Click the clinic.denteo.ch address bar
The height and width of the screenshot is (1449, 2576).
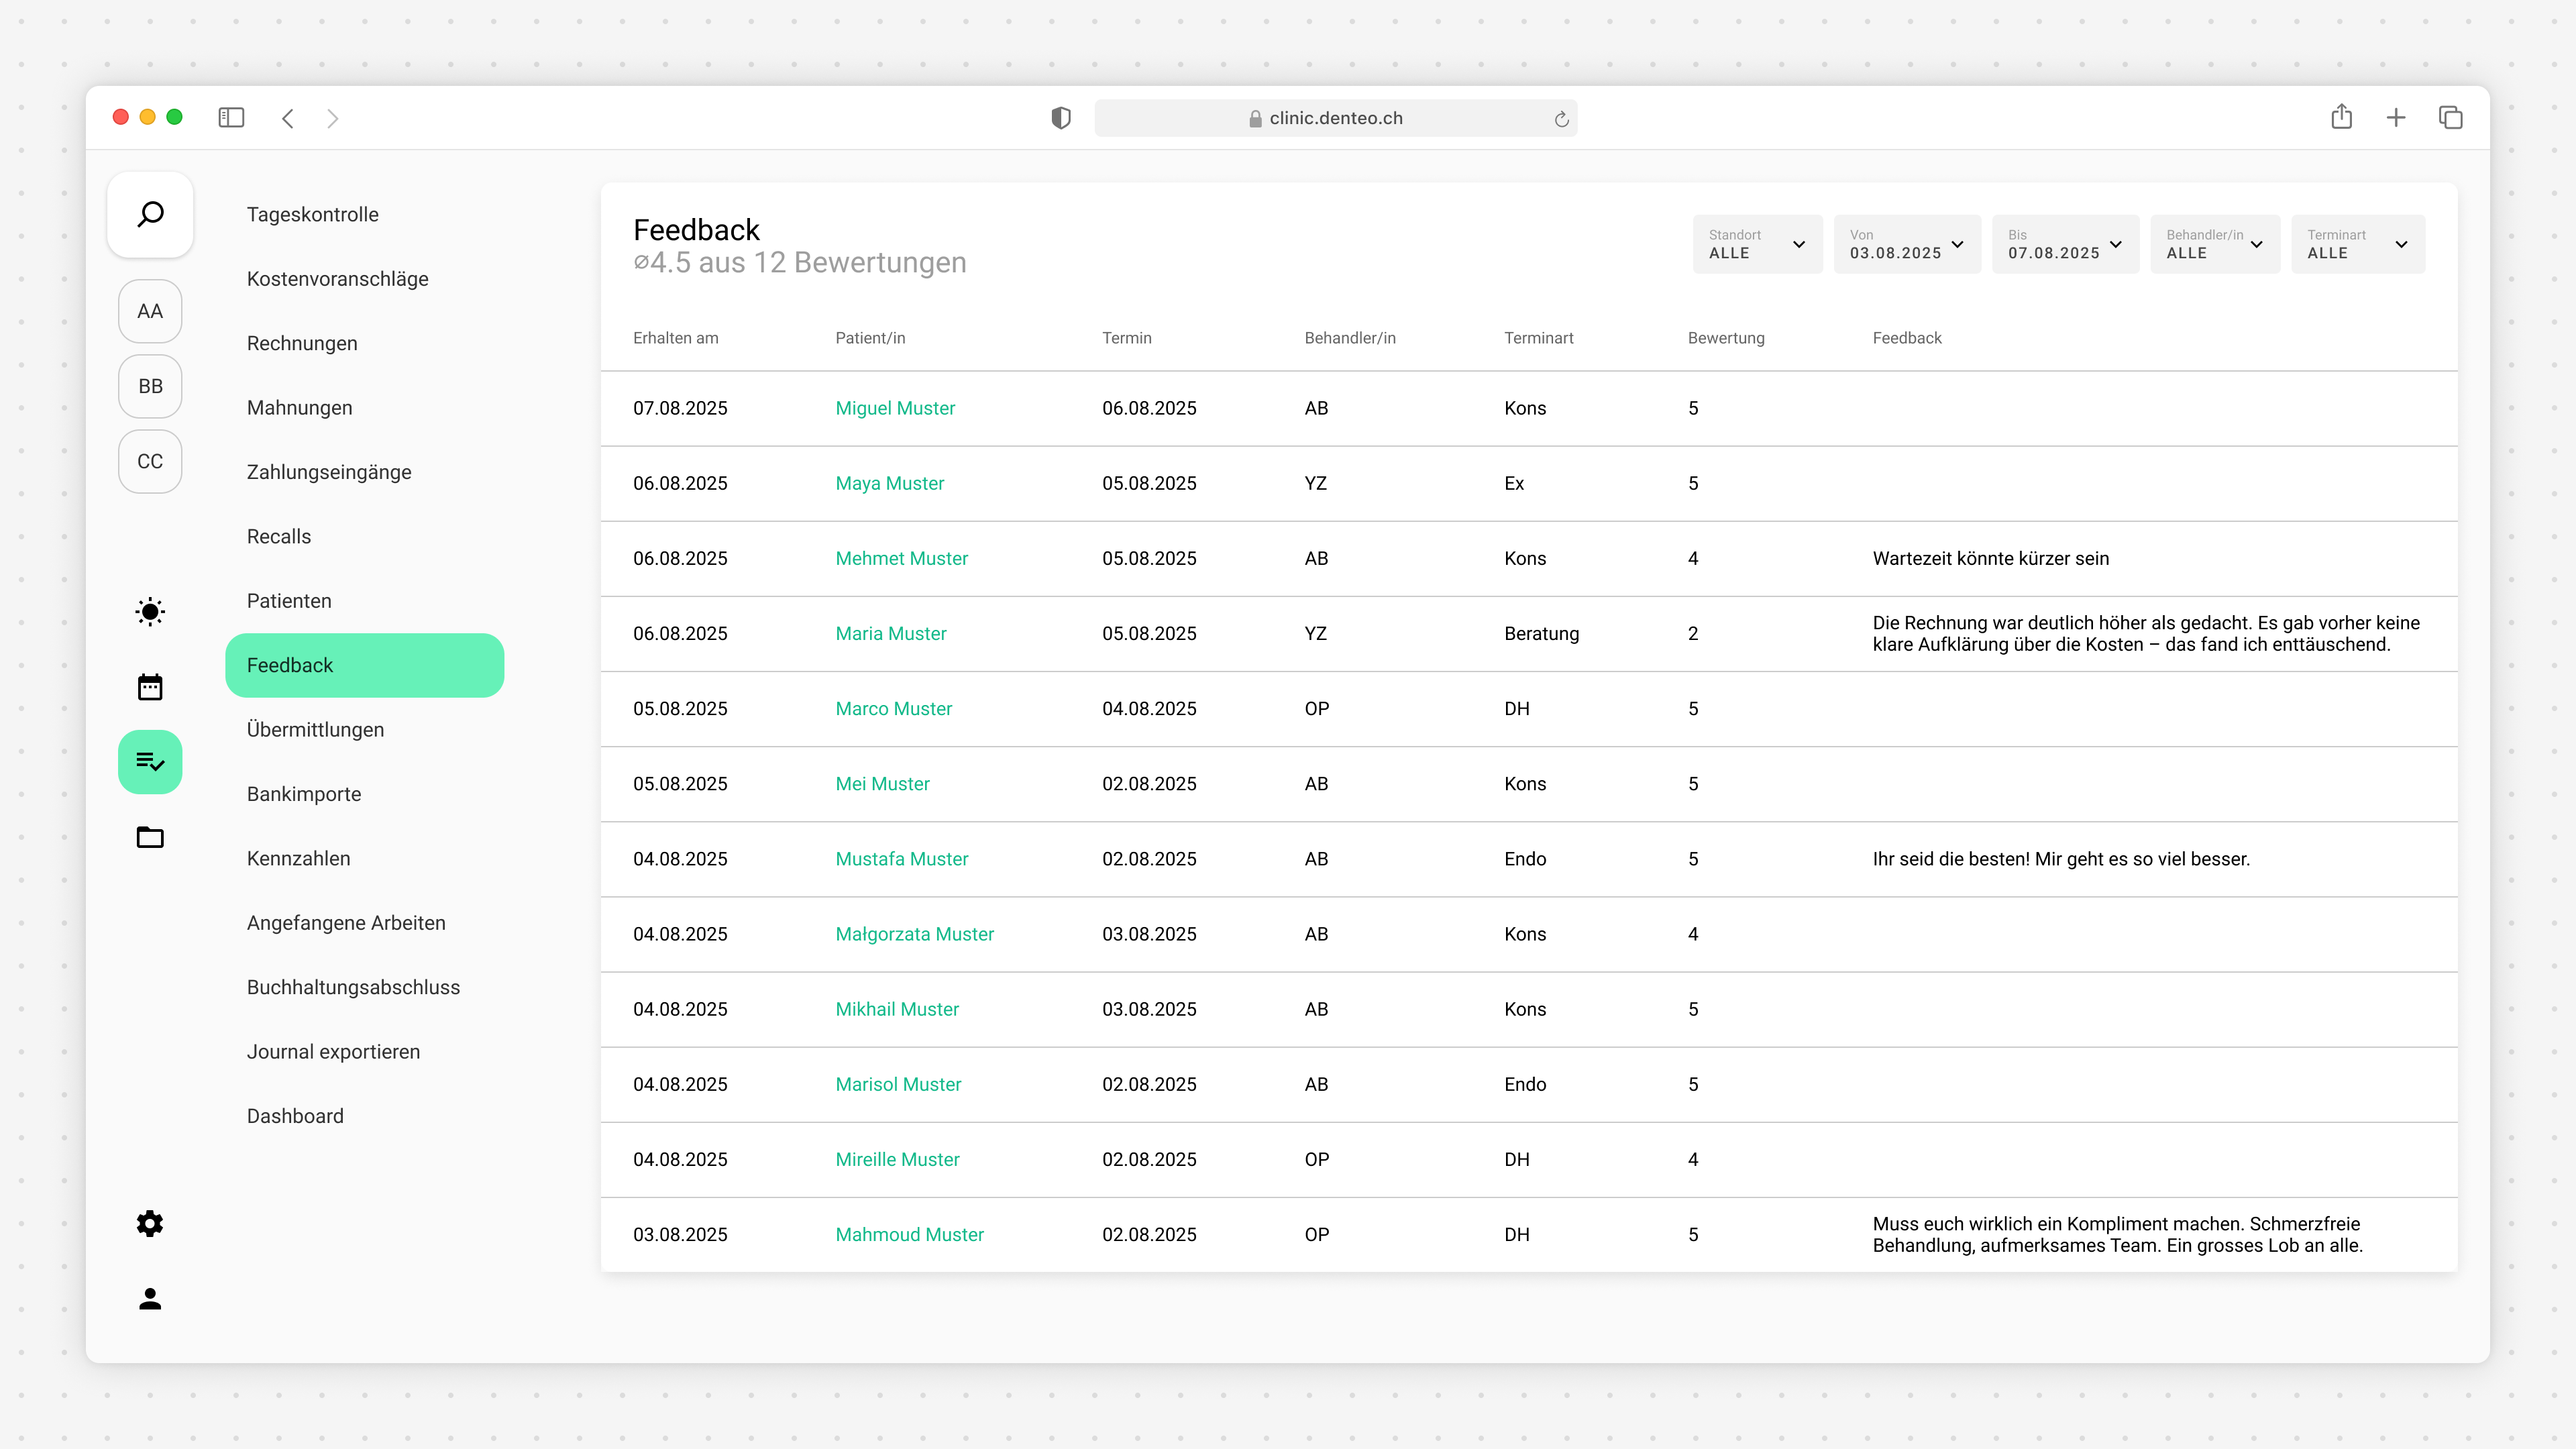(x=1335, y=118)
